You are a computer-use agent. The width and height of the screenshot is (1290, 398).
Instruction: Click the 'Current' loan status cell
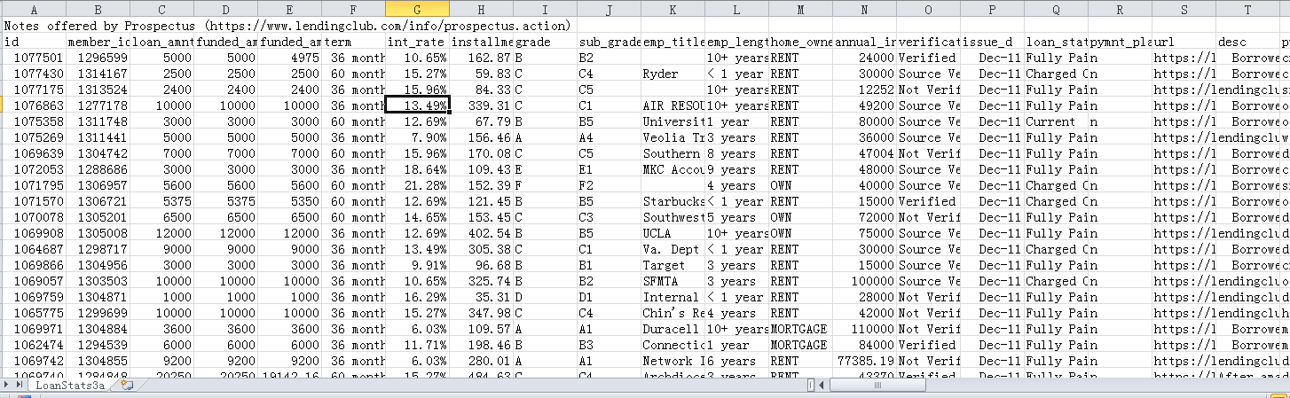click(1056, 121)
